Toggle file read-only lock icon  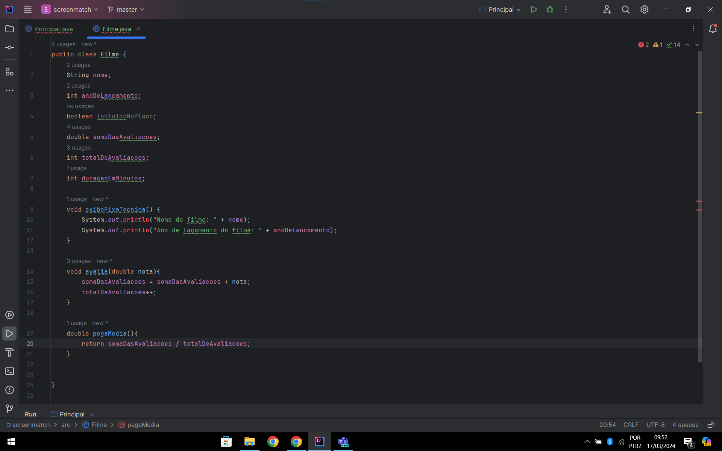(x=711, y=425)
